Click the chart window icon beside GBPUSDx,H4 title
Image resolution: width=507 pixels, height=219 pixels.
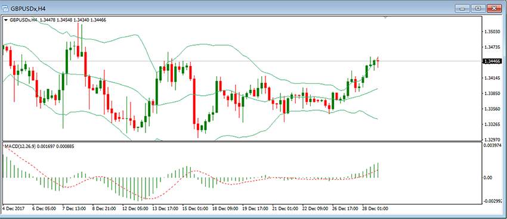pos(6,8)
